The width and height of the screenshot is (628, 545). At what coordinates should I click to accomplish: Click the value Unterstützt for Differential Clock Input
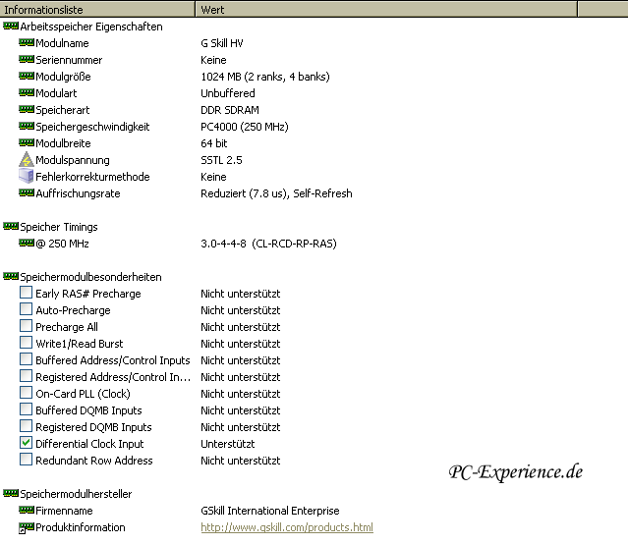click(x=227, y=444)
